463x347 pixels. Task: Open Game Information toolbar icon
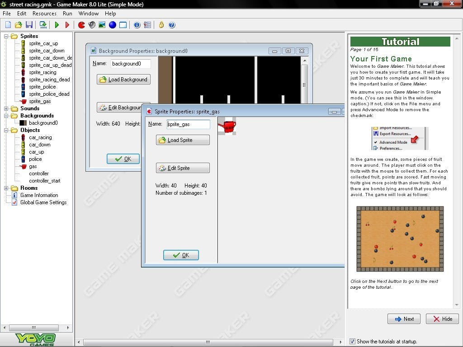[137, 25]
